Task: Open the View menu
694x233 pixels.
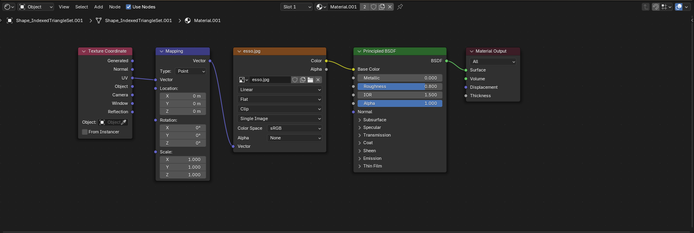Action: click(x=64, y=7)
